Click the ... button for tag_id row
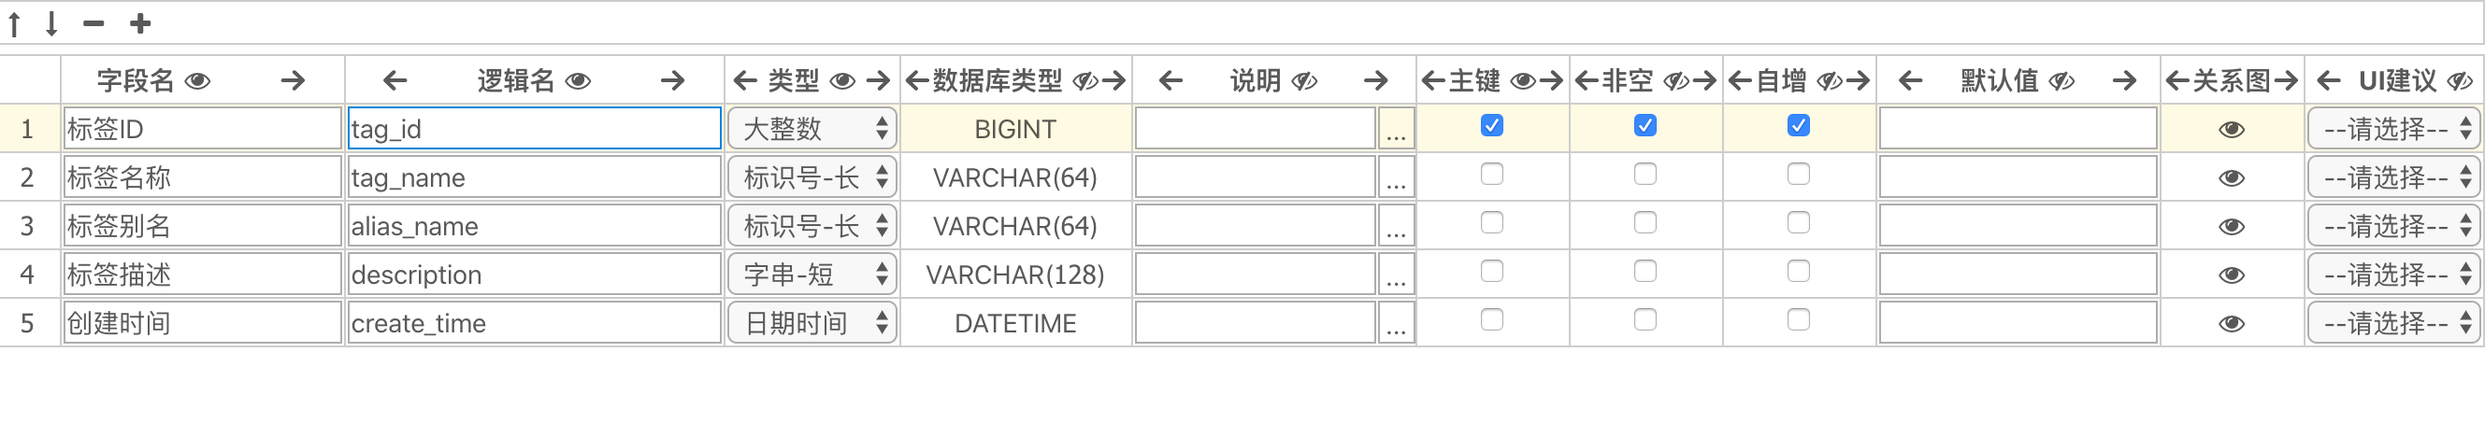The image size is (2485, 437). pos(1396,130)
